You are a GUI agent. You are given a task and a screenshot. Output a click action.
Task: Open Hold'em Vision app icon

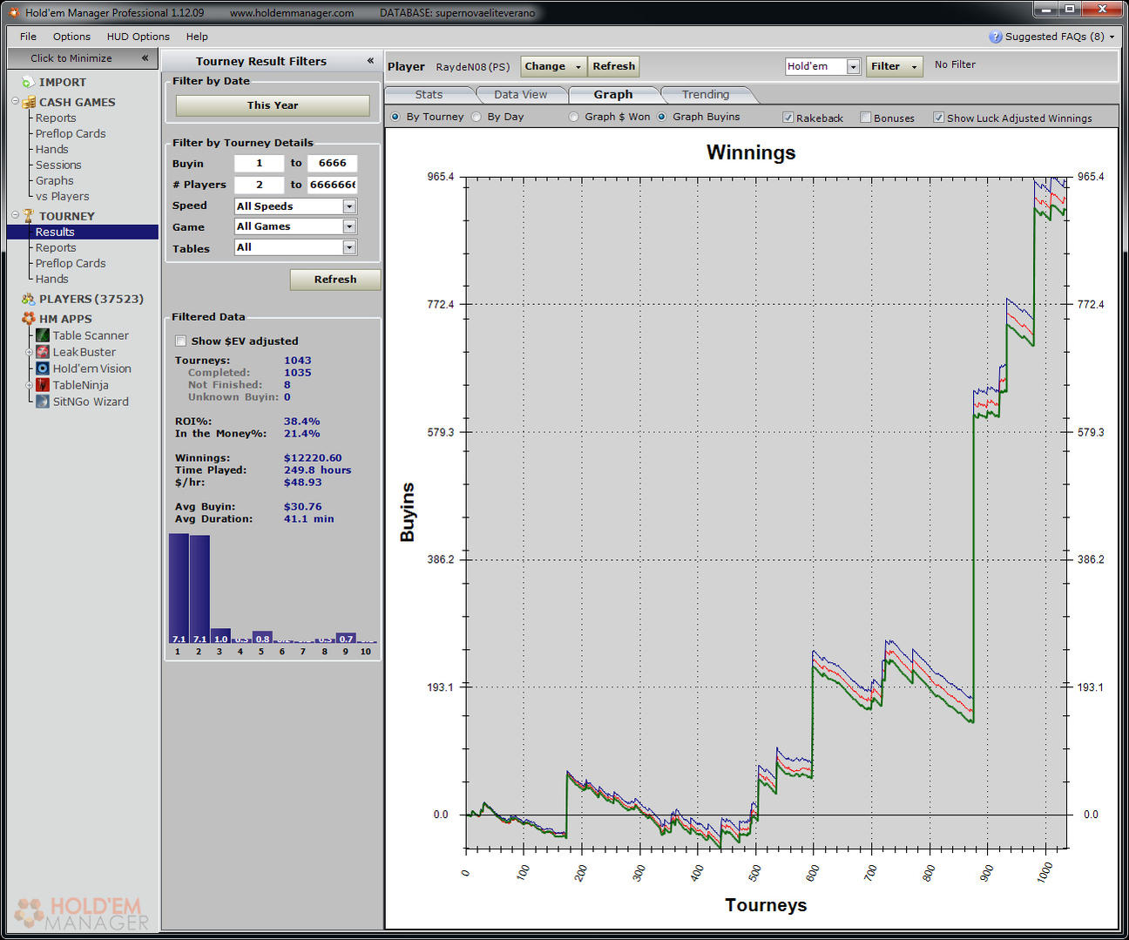[42, 369]
